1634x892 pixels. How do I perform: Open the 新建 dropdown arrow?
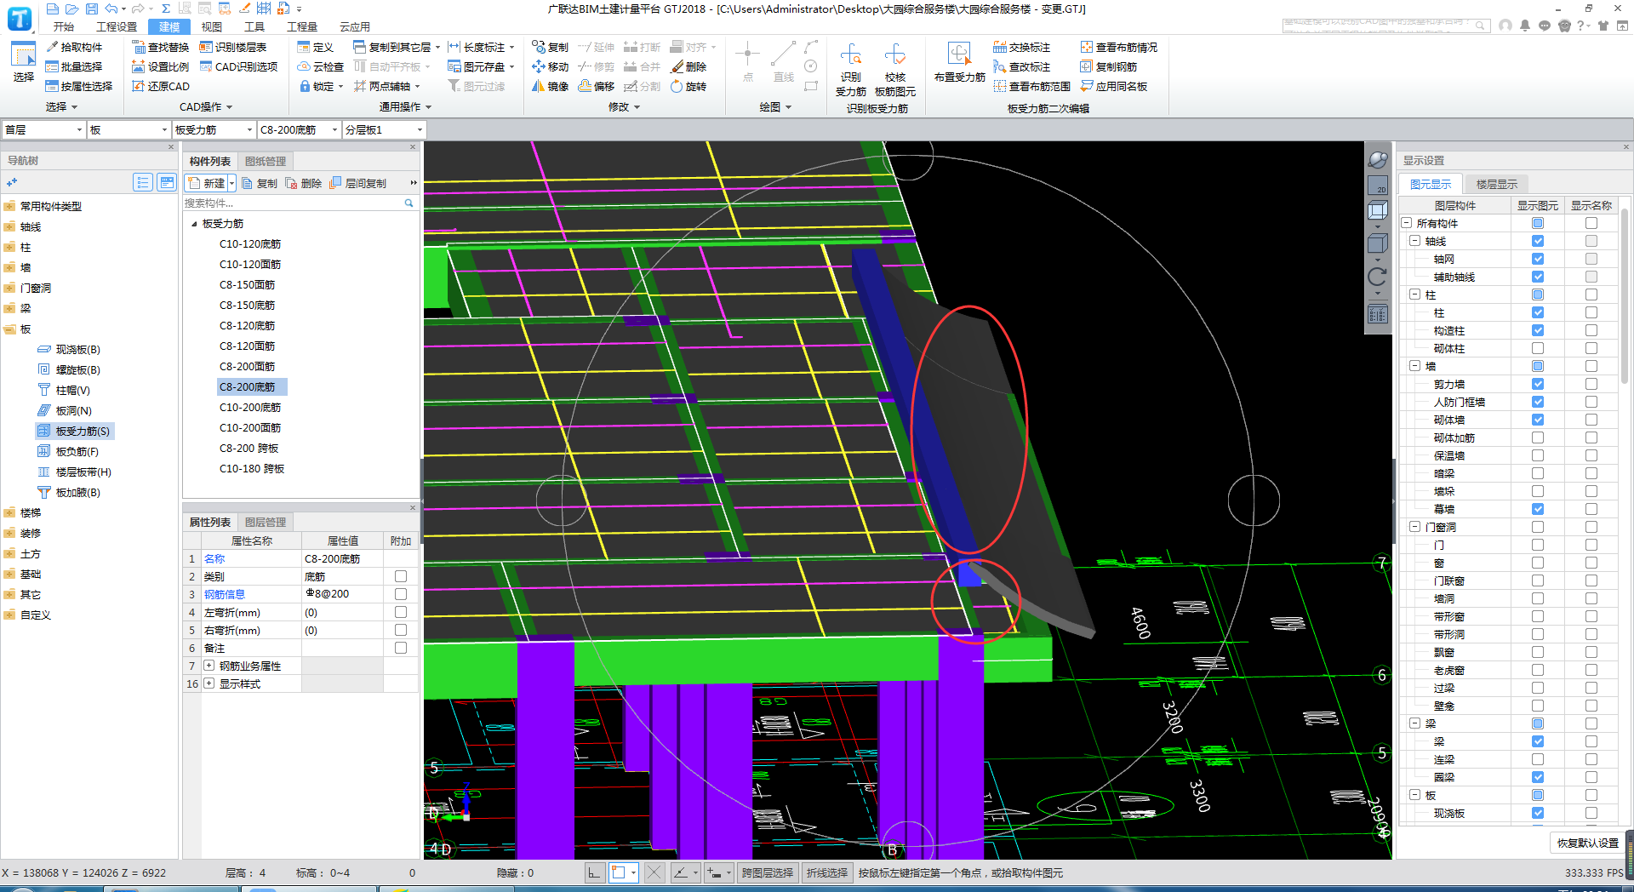point(231,183)
